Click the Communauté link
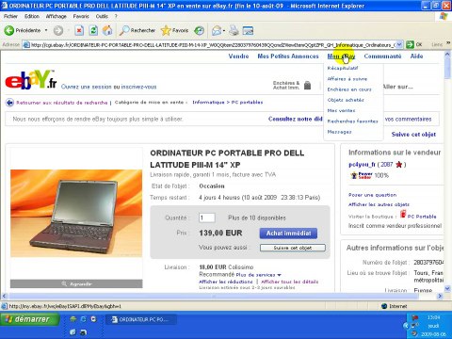Screen dimensions: 452x339 (x=382, y=56)
